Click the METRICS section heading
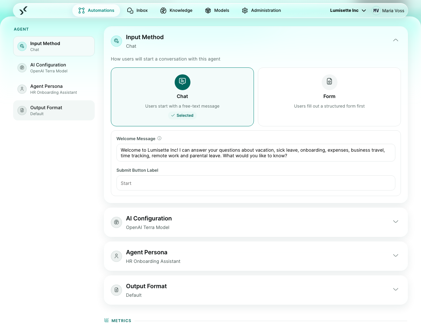The width and height of the screenshot is (421, 329). tap(121, 321)
